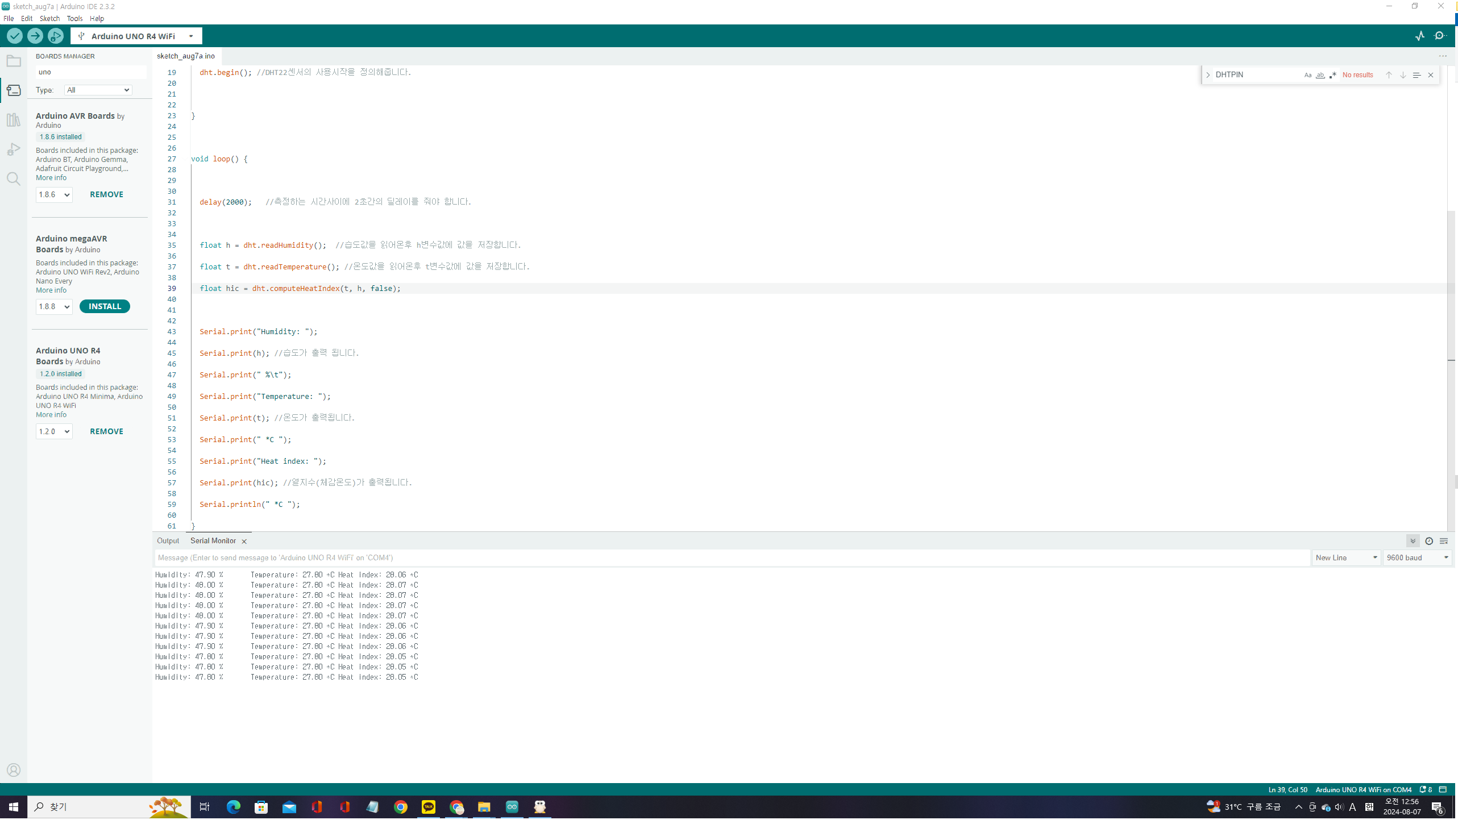Open the Library Manager sidebar icon
The height and width of the screenshot is (824, 1458).
(14, 120)
